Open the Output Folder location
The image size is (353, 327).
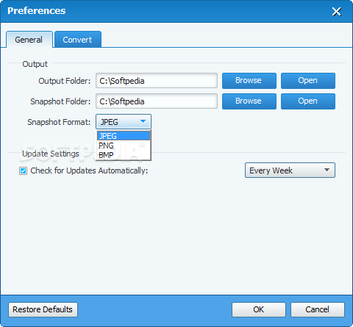[308, 81]
